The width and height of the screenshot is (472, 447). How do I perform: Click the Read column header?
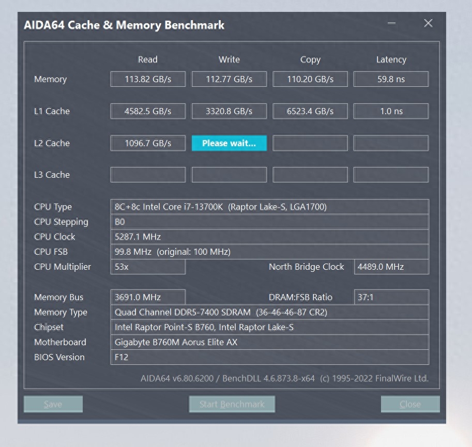[148, 59]
